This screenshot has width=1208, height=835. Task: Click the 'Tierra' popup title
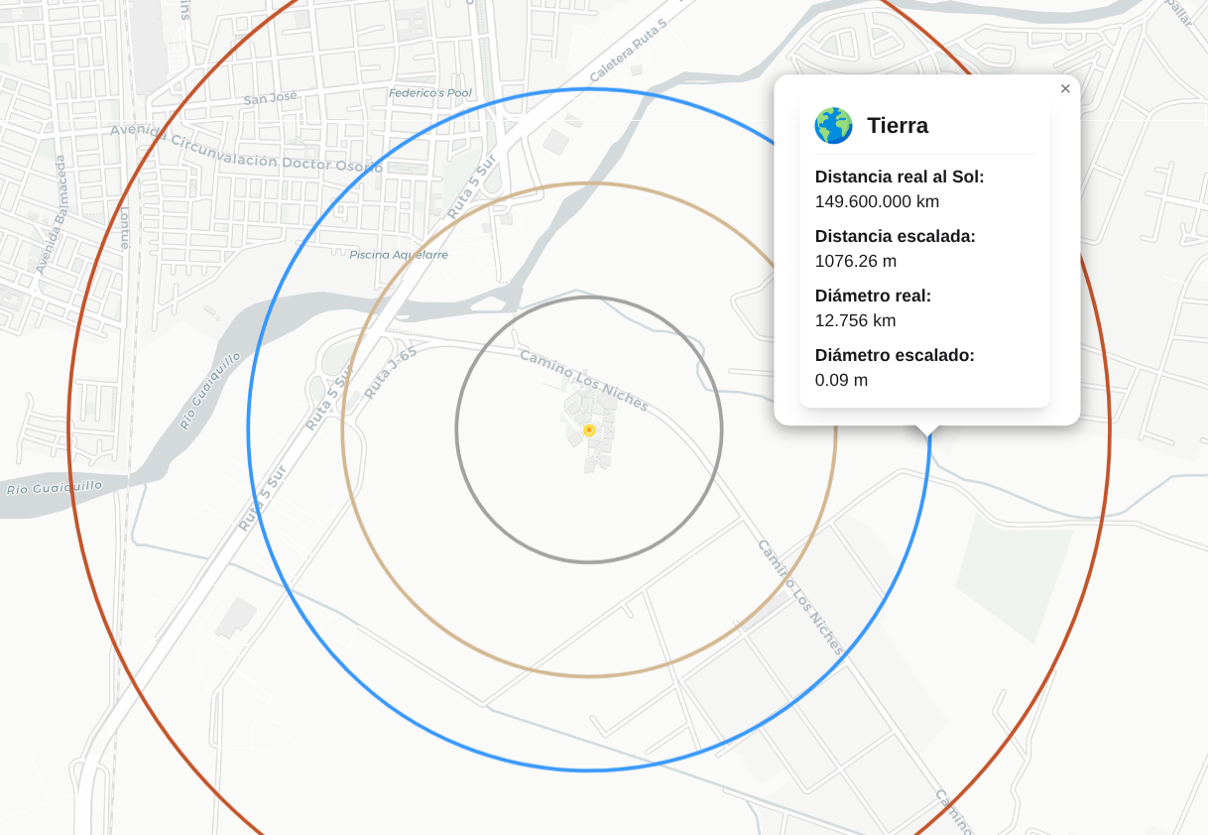(x=898, y=126)
